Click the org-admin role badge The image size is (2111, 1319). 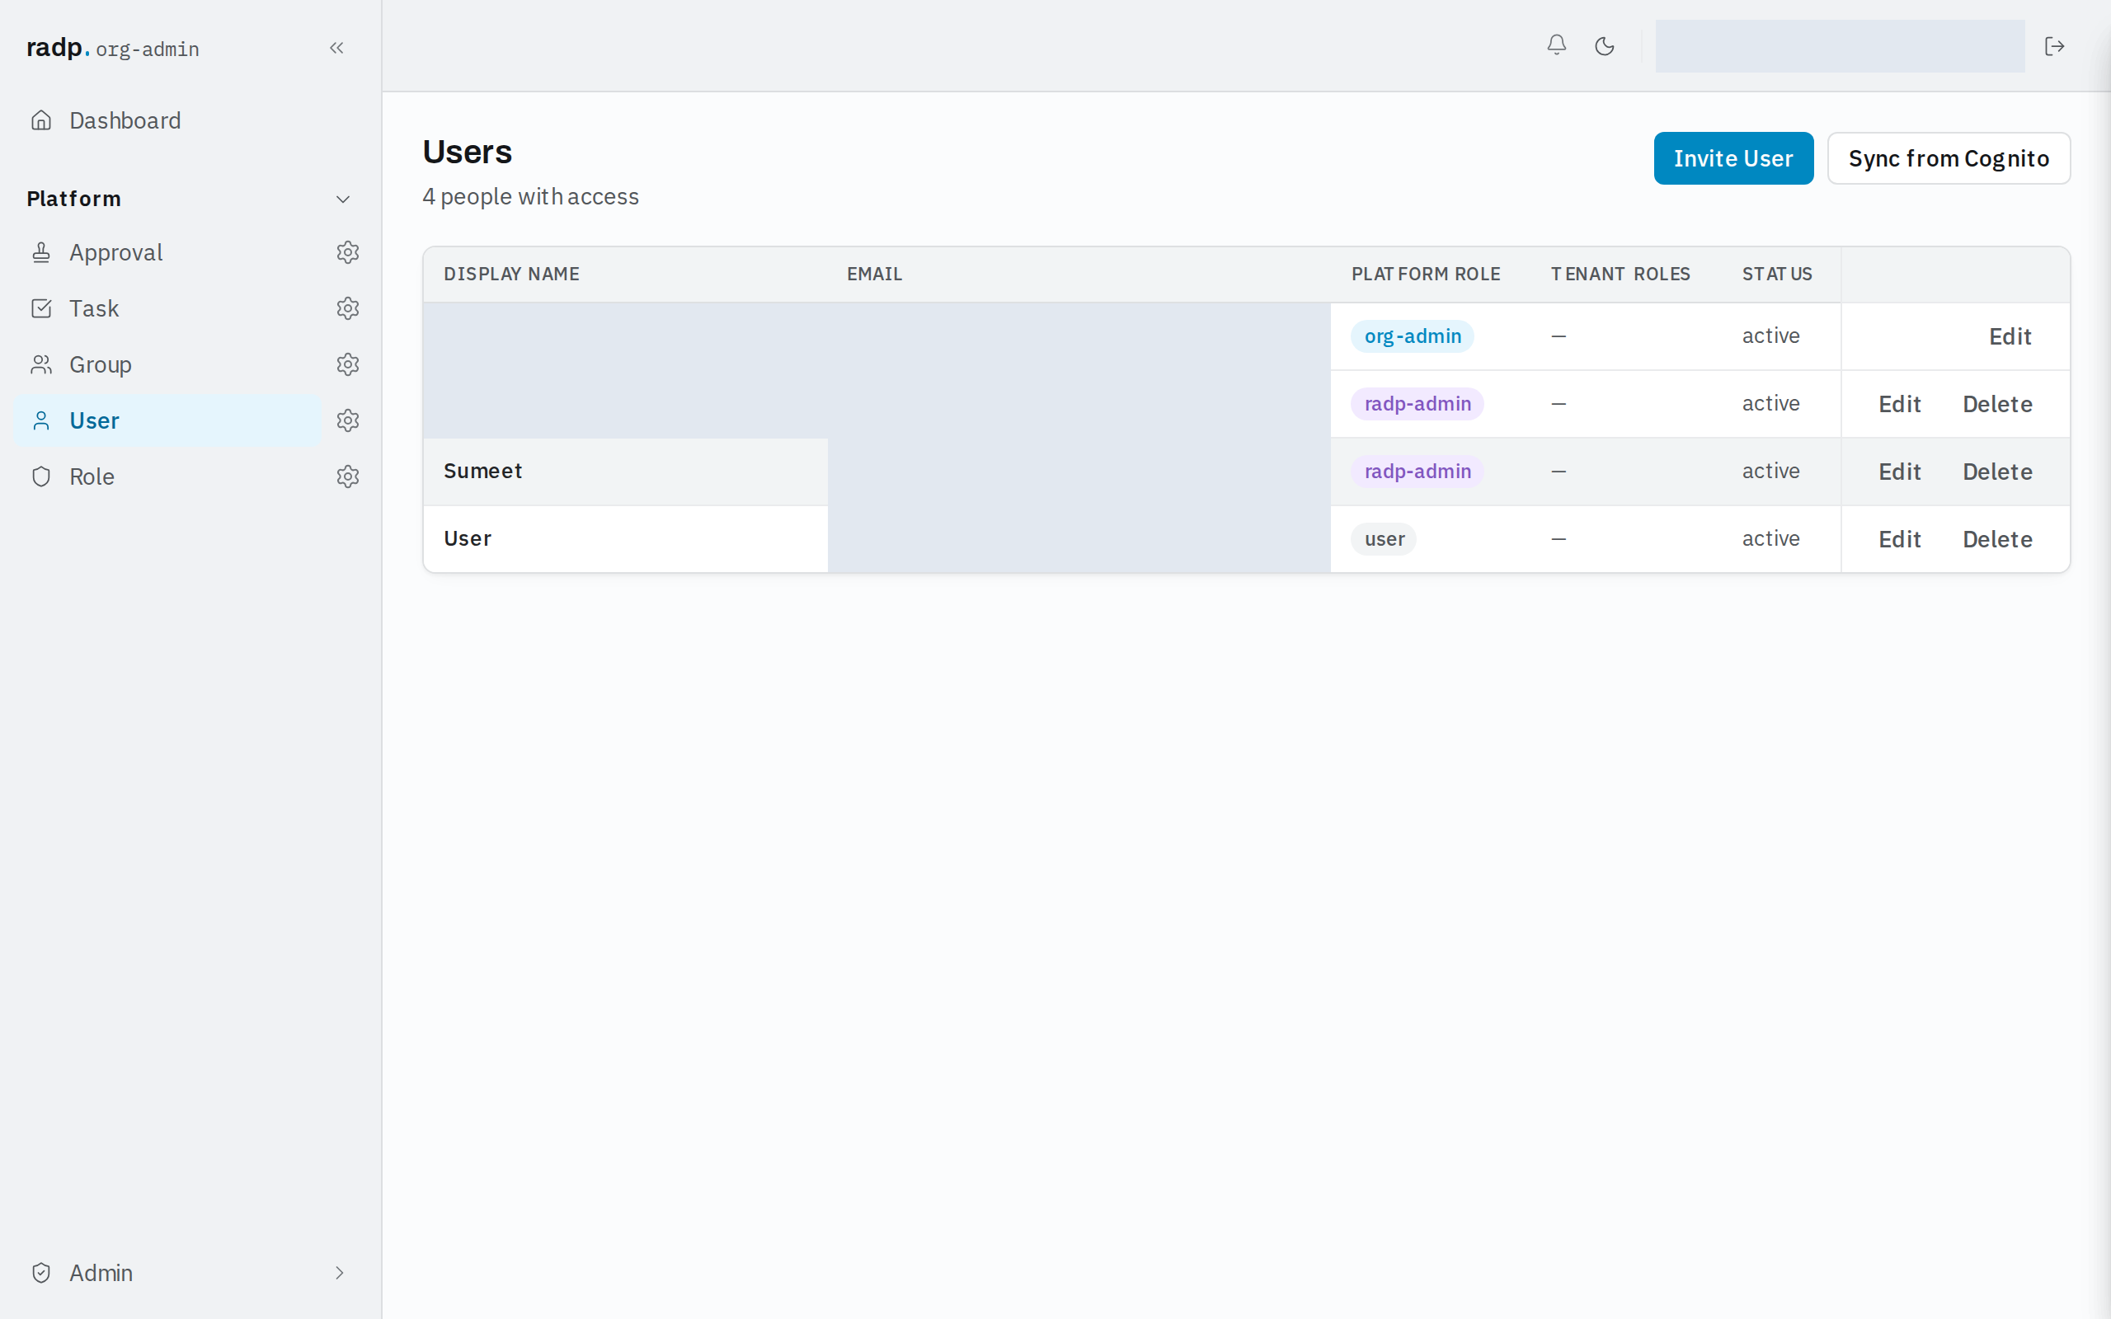pyautogui.click(x=1413, y=336)
